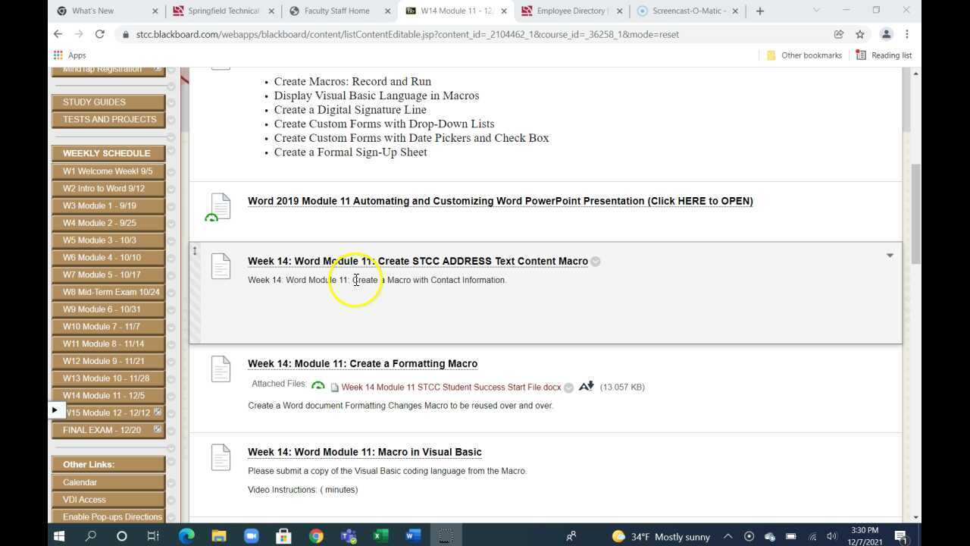Open the People icon in the taskbar

pyautogui.click(x=571, y=536)
